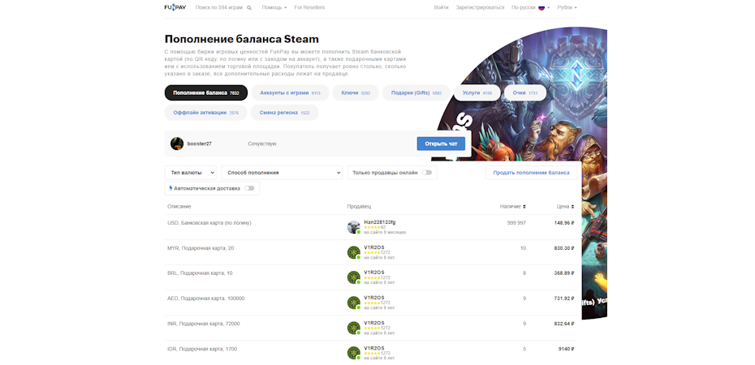Select the Подарки (Gifts) tab
755x365 pixels.
[416, 93]
